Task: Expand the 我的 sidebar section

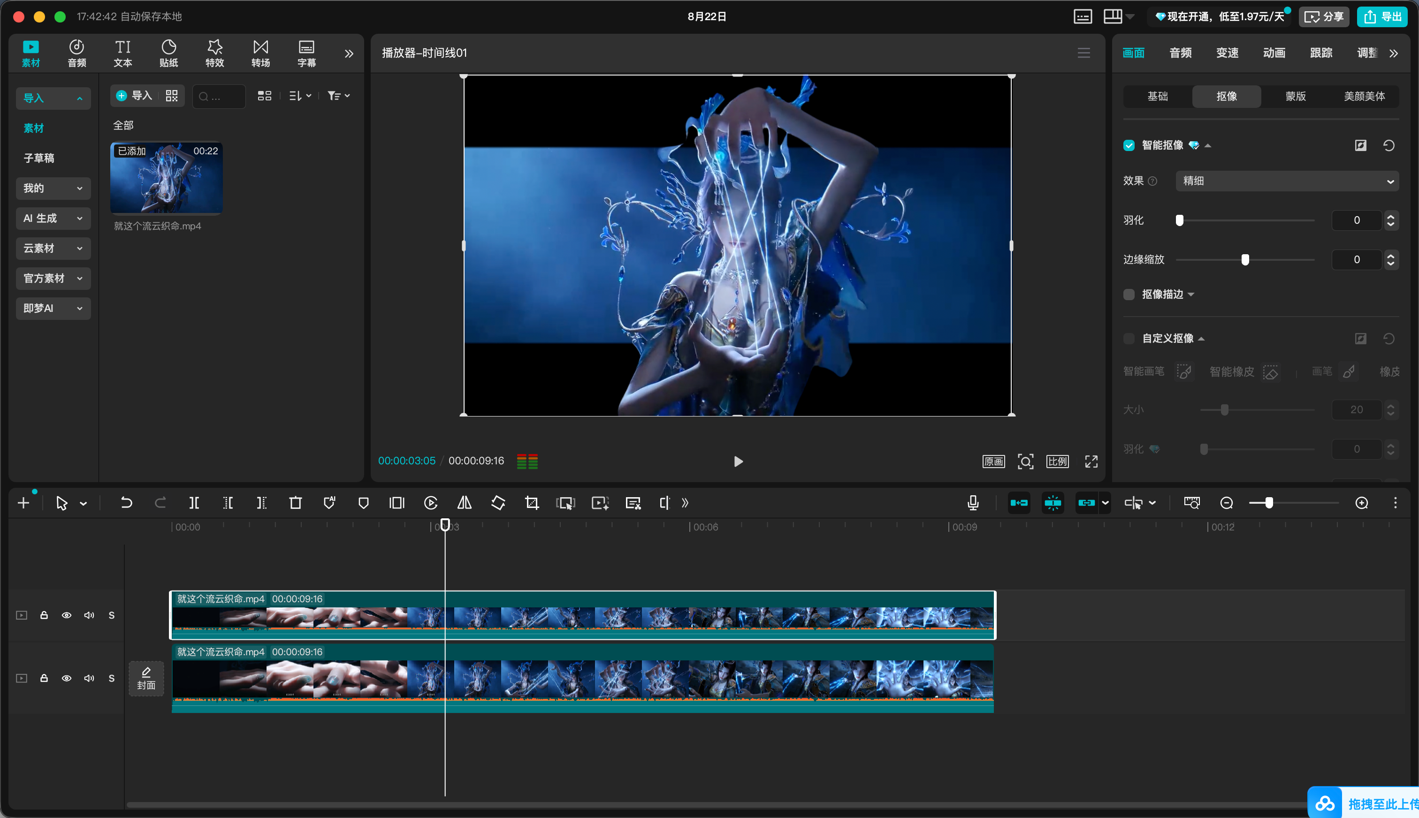Action: click(53, 188)
